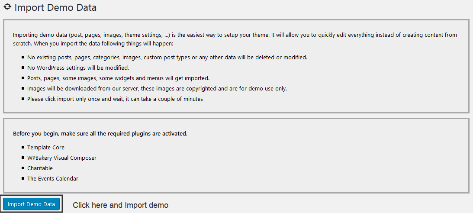Image resolution: width=473 pixels, height=213 pixels.
Task: Select The Events Calendar plugin entry
Action: click(x=53, y=178)
